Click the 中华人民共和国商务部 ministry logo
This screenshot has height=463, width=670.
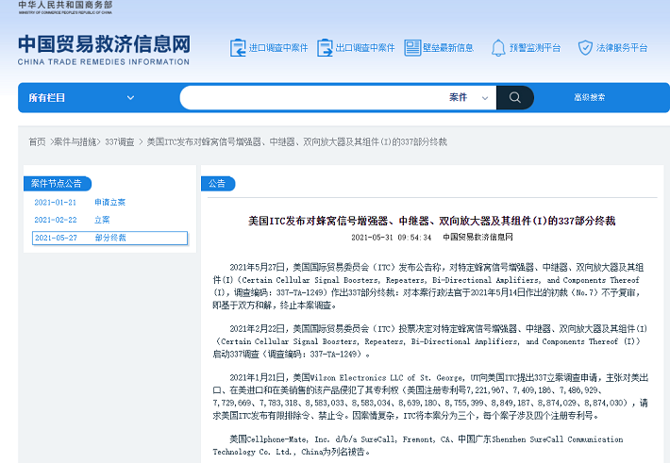pyautogui.click(x=65, y=8)
